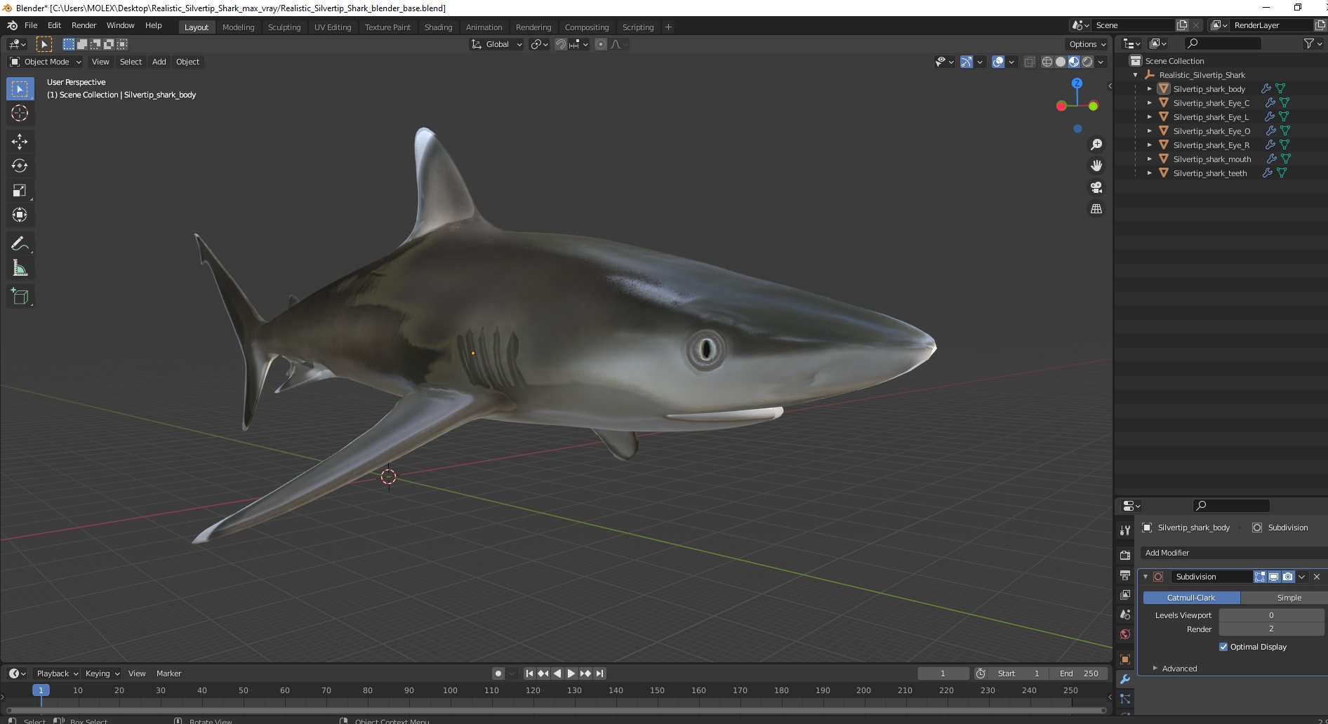Switch to the Shading workspace tab
This screenshot has height=724, width=1328.
click(x=438, y=27)
